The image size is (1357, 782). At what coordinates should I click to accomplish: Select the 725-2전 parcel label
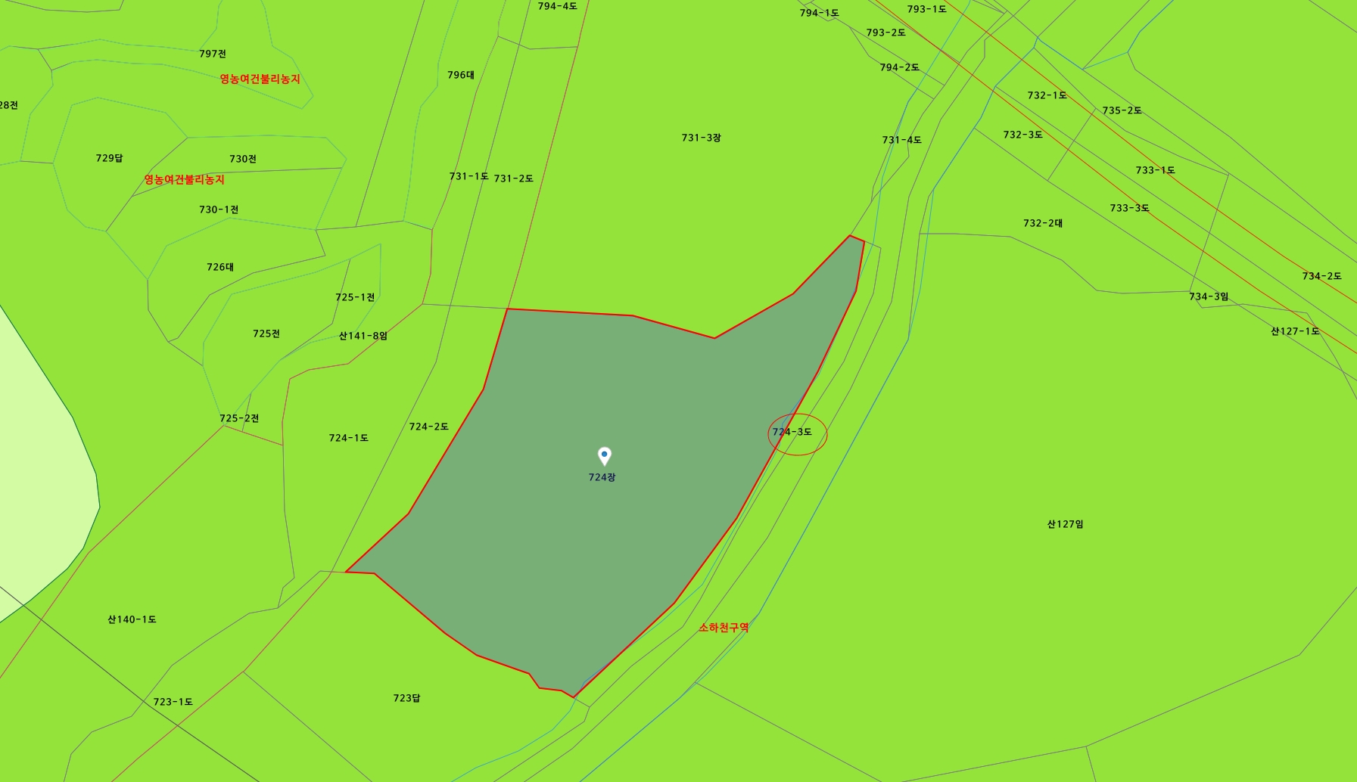click(239, 418)
